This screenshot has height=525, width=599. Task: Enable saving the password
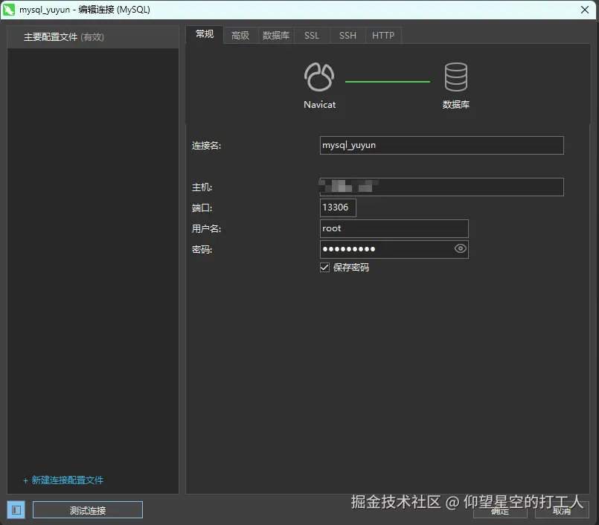[324, 267]
